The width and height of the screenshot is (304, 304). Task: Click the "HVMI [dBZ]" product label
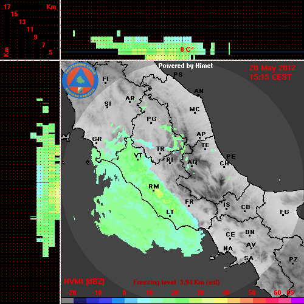pyautogui.click(x=84, y=282)
